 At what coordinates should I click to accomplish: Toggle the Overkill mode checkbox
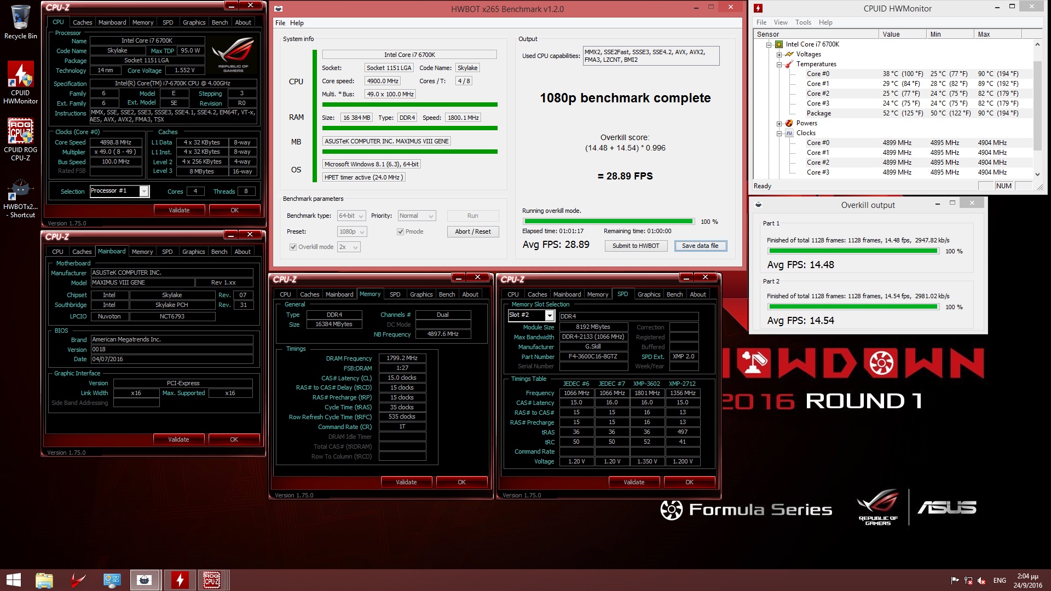(x=293, y=247)
